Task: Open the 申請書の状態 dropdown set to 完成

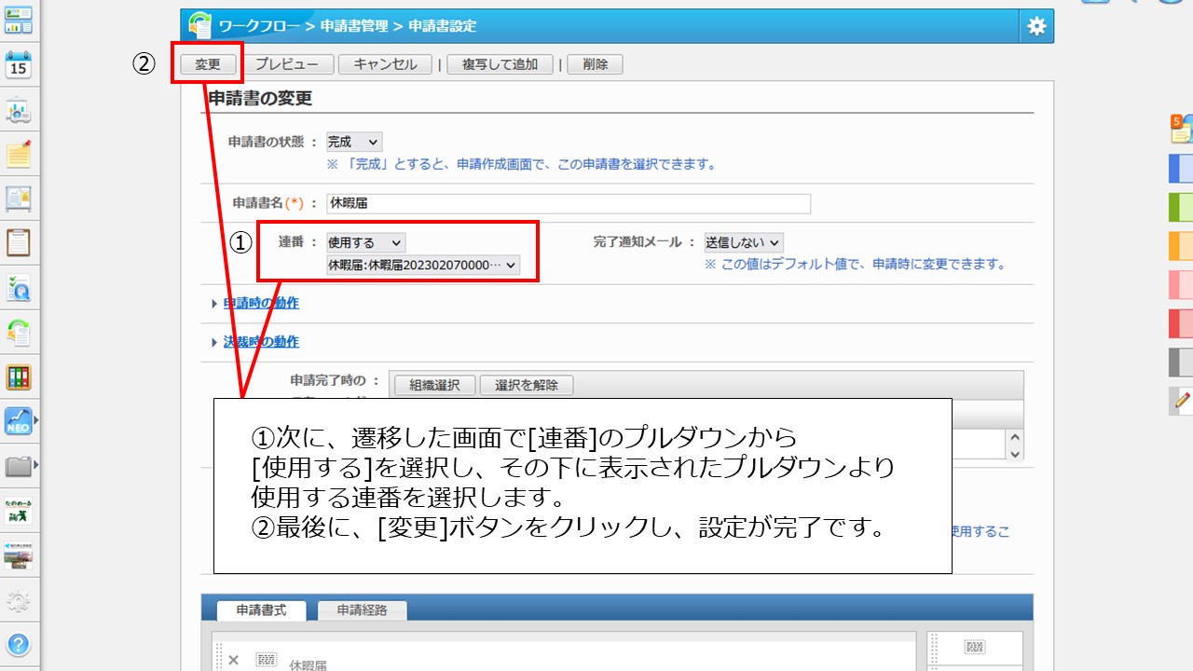Action: [x=353, y=142]
